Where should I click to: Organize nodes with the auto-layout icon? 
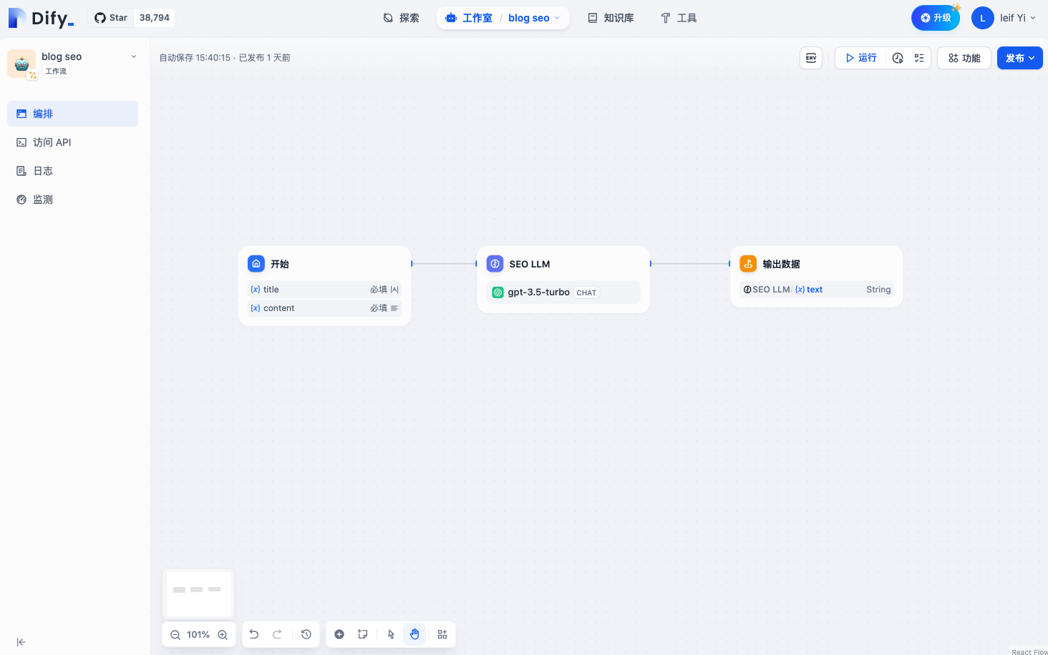[442, 634]
